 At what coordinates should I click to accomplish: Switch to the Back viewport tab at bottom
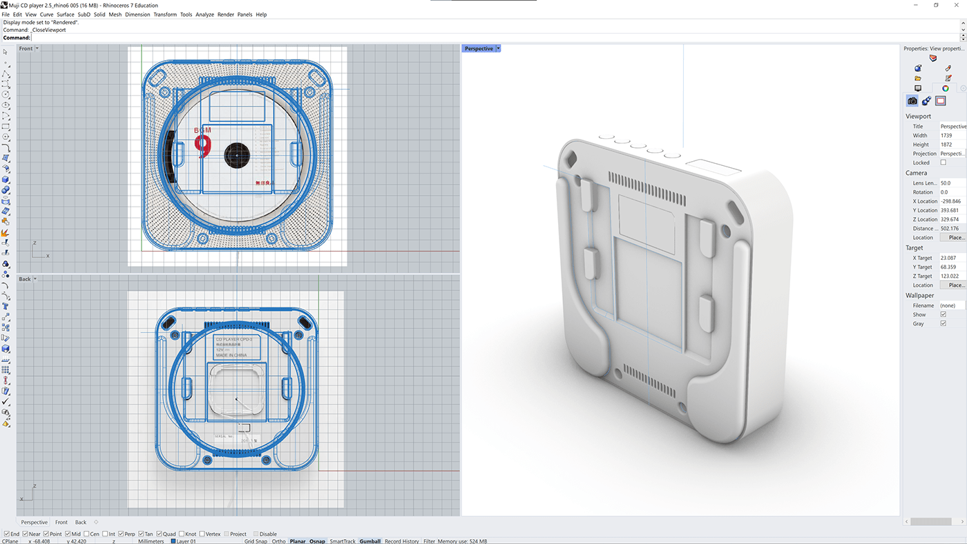coord(79,522)
